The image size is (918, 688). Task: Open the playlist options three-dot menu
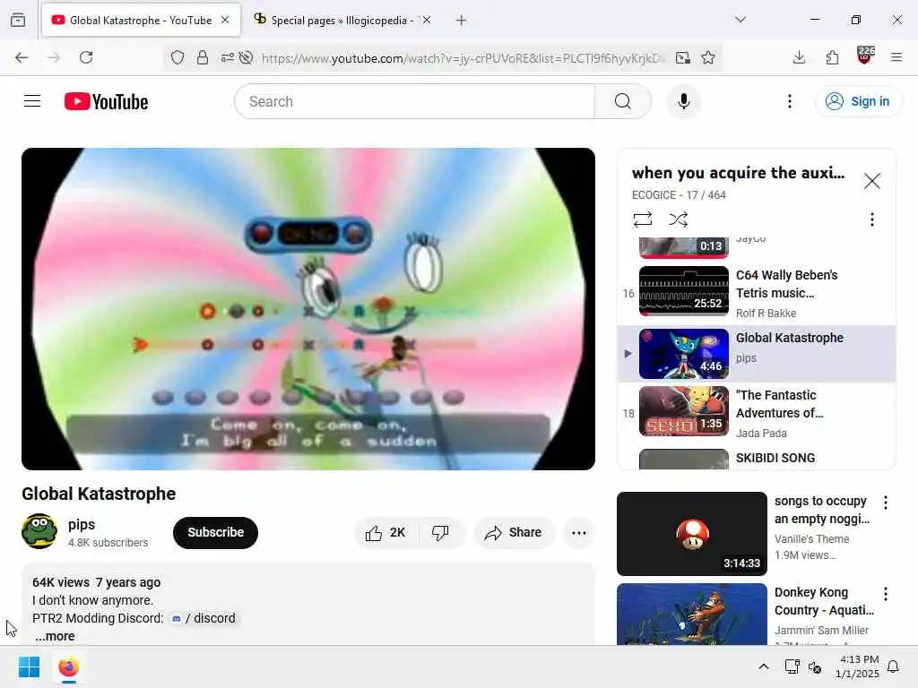tap(871, 219)
